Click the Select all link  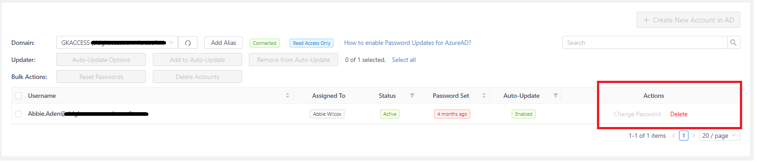click(404, 60)
